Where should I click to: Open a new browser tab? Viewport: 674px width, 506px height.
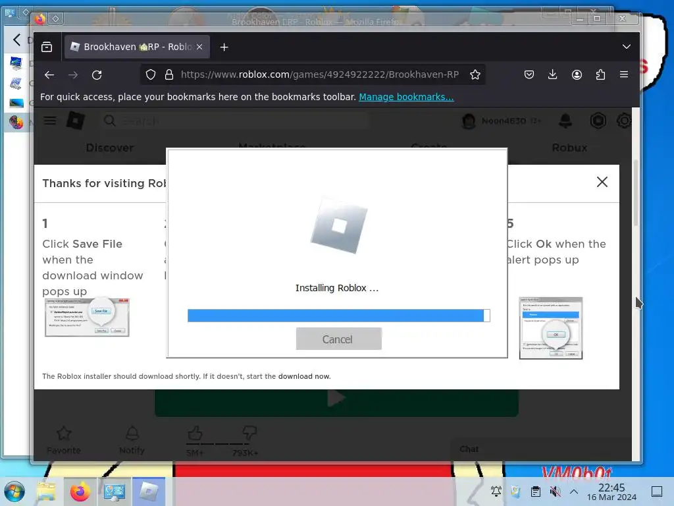pyautogui.click(x=224, y=47)
